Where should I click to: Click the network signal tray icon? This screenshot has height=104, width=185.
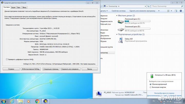[x=168, y=101]
